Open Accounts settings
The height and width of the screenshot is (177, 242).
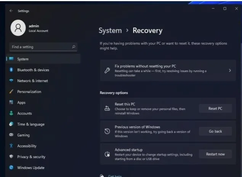(x=43, y=113)
